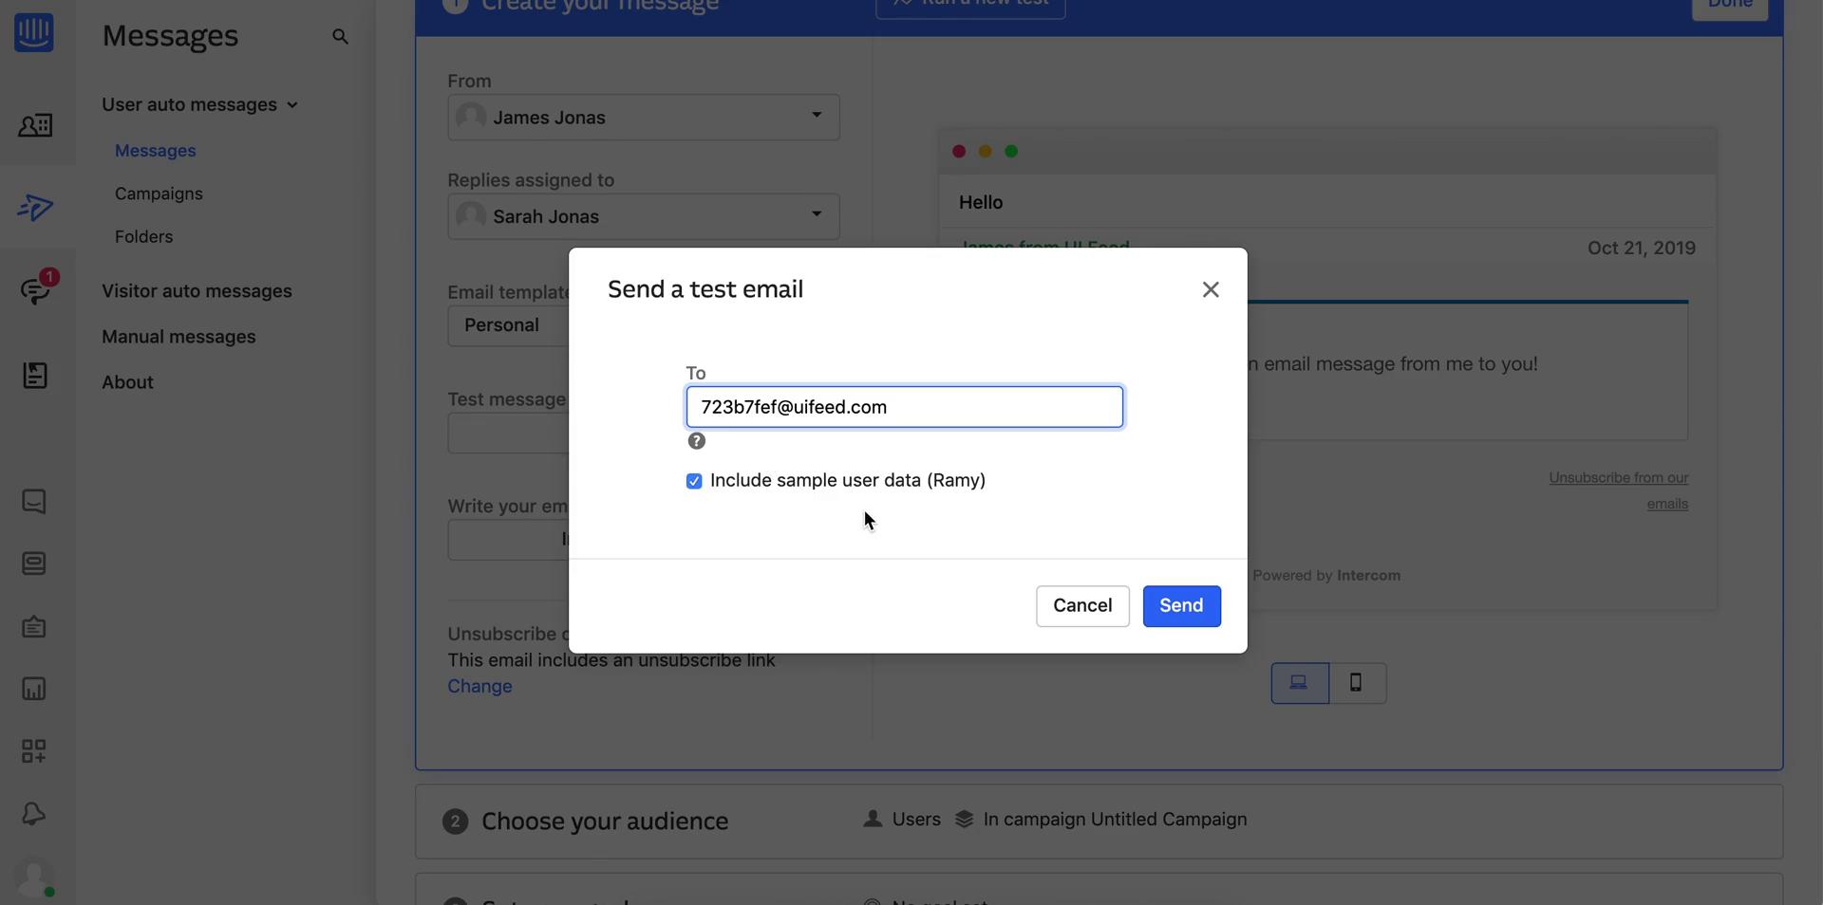Click Unsubscribe from our emails link
This screenshot has height=905, width=1823.
click(1619, 490)
